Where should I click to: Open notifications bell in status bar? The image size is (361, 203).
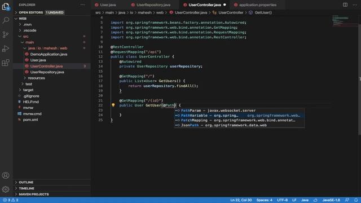356,200
